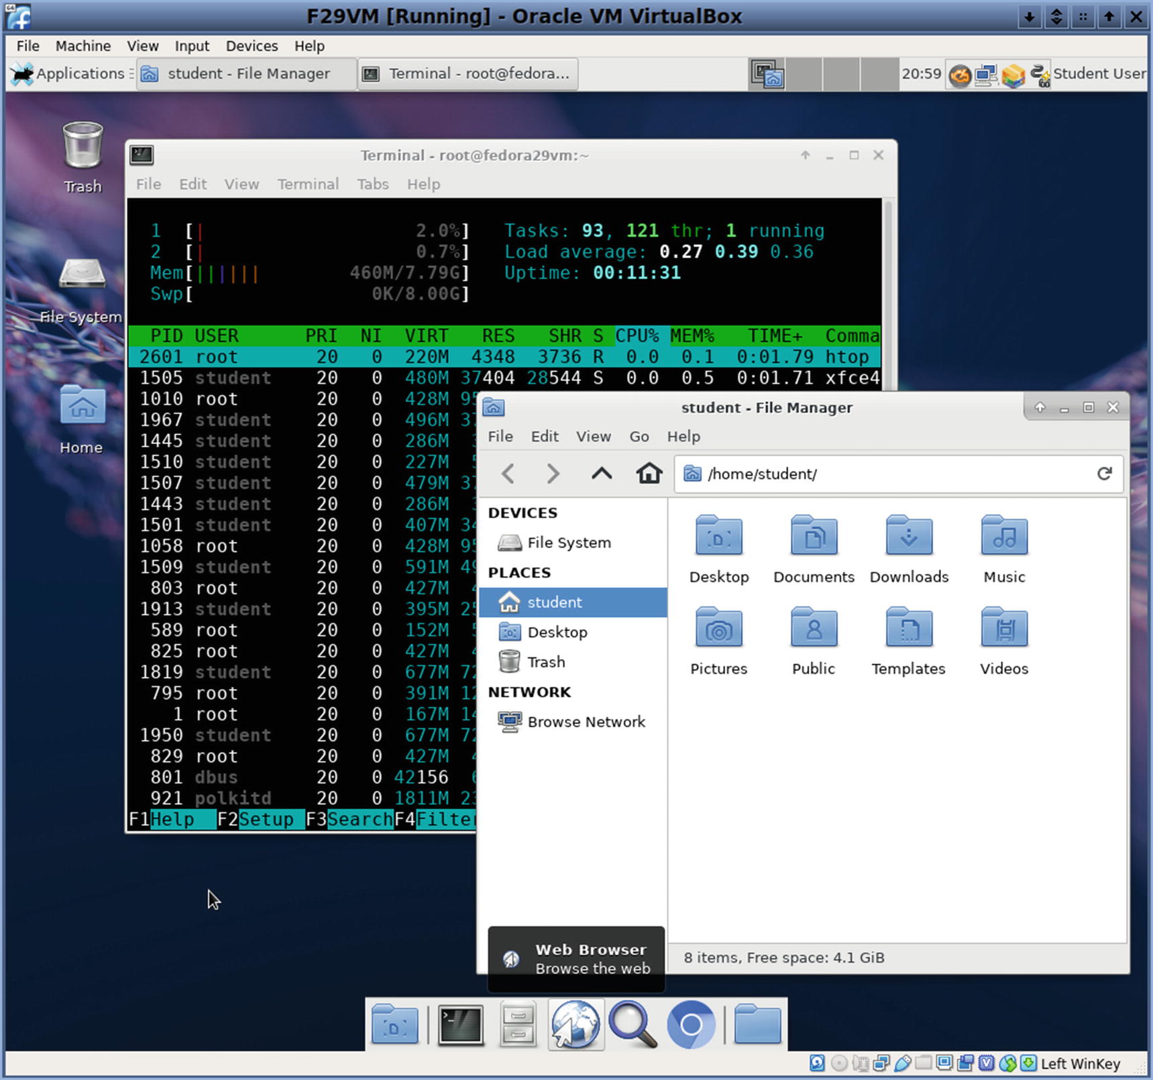
Task: Go back in File Manager history
Action: pyautogui.click(x=508, y=474)
